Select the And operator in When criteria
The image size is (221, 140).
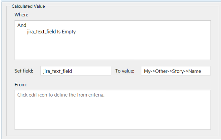point(22,25)
